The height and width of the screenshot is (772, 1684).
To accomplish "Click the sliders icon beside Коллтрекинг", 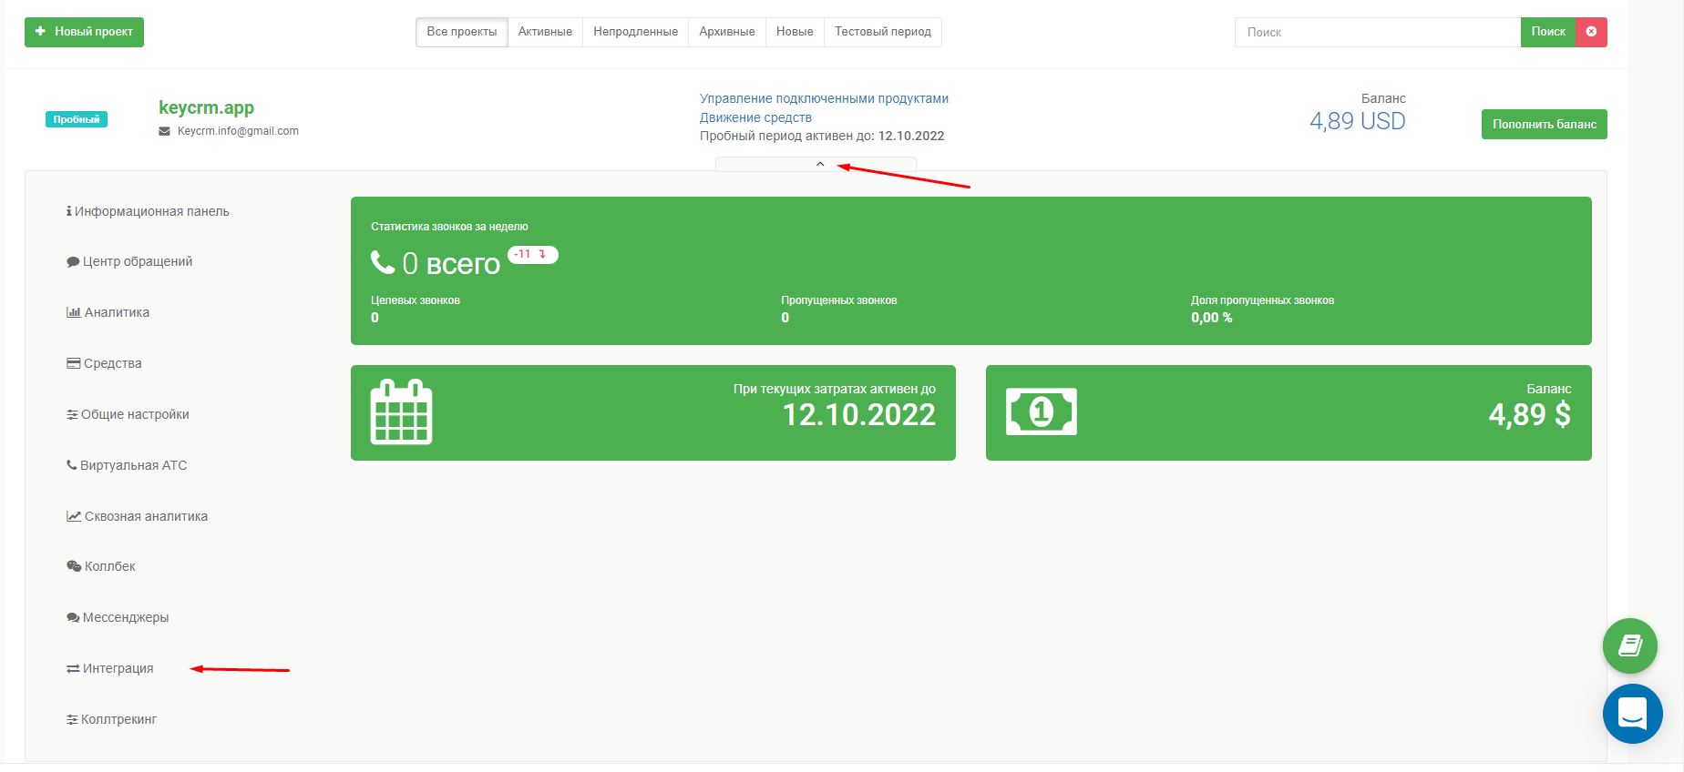I will 72,719.
